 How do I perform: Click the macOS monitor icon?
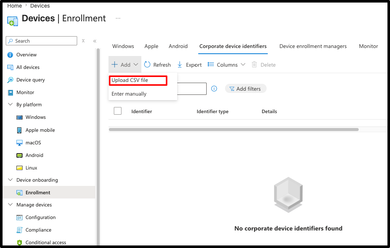click(19, 143)
